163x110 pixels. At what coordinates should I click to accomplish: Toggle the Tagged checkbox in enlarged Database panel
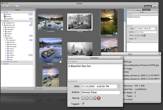pyautogui.click(x=83, y=104)
